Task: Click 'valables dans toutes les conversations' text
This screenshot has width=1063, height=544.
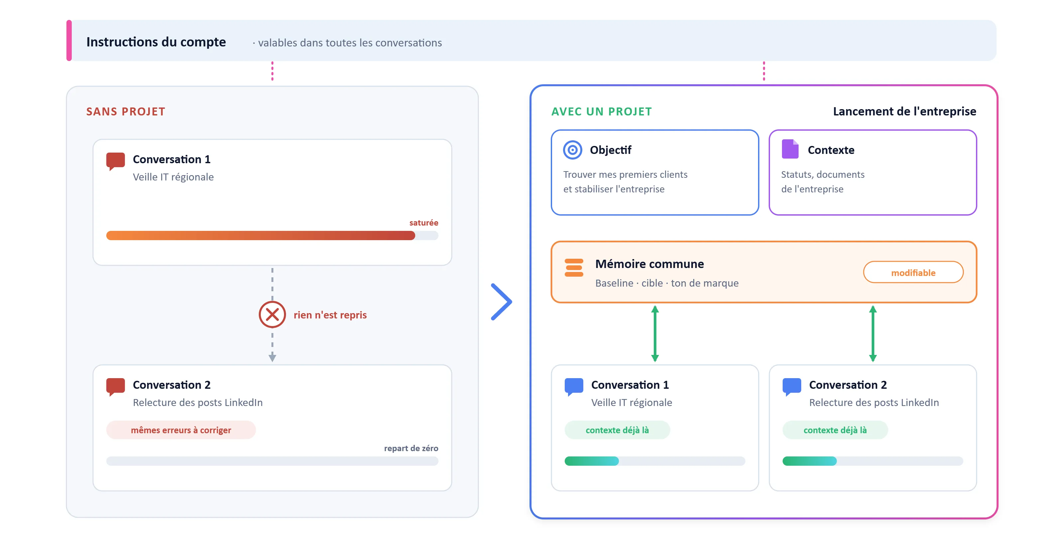Action: (349, 43)
